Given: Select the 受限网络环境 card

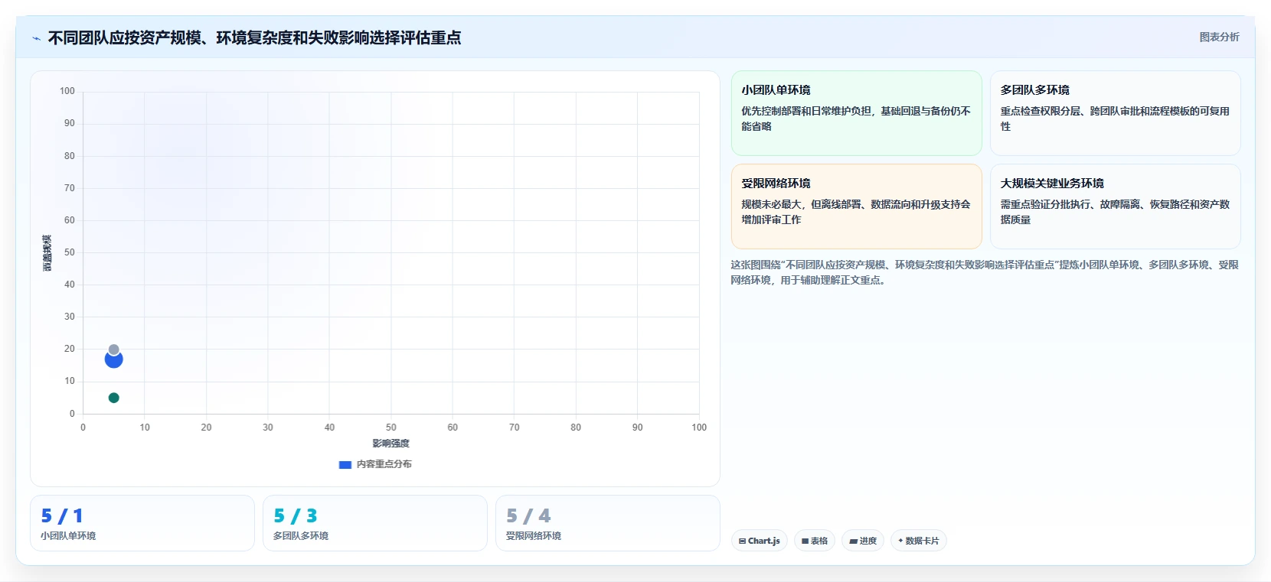Looking at the screenshot, I should pyautogui.click(x=856, y=206).
